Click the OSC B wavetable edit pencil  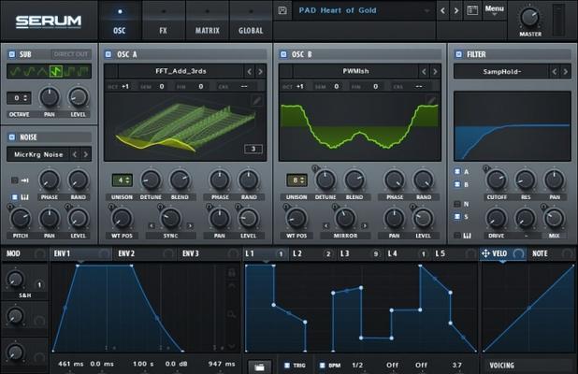pos(431,99)
